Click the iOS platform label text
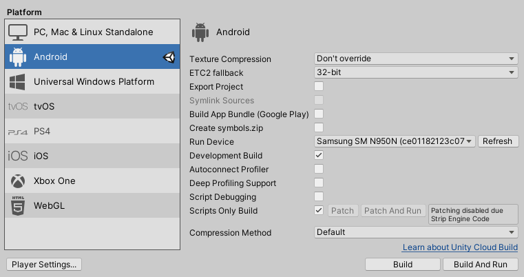 point(41,156)
